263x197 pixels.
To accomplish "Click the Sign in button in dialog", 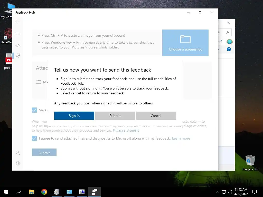I will pyautogui.click(x=74, y=116).
